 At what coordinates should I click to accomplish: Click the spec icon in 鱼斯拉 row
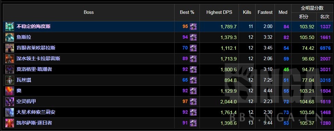click(x=193, y=37)
